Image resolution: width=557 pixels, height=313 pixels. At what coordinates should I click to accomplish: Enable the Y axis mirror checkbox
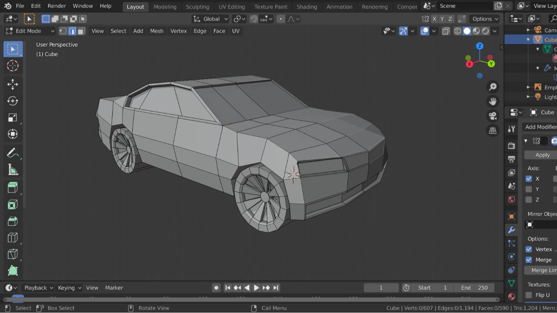coord(529,189)
